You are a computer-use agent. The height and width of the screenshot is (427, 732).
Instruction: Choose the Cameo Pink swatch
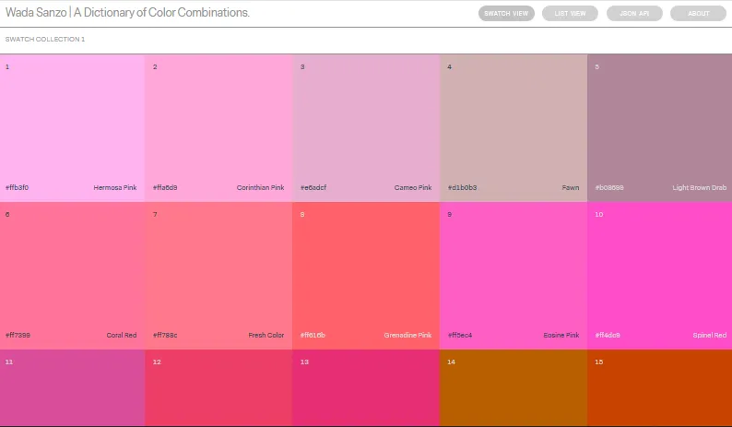366,127
